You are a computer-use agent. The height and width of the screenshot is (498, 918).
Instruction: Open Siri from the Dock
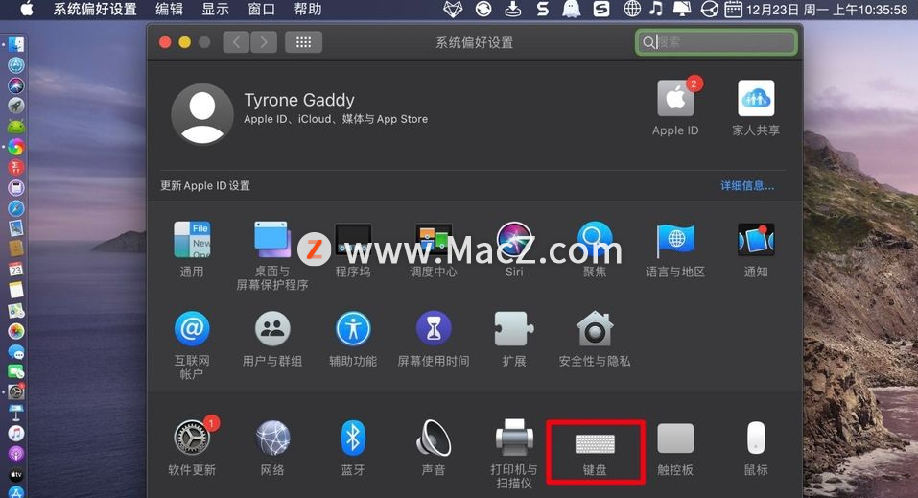[x=16, y=85]
